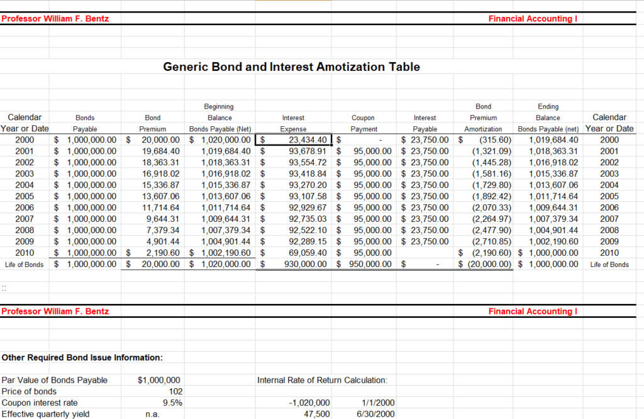This screenshot has height=419, width=644.
Task: Select the Effective quarterly yield n.a. cell
Action: [152, 414]
